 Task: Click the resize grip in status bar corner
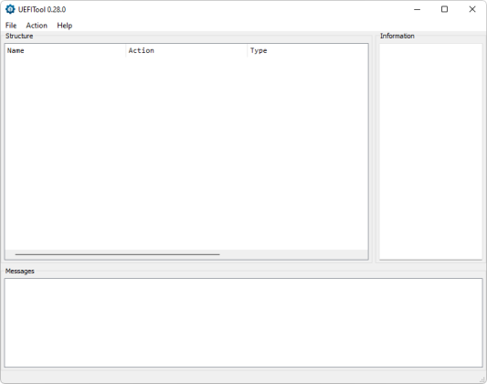coord(482,379)
